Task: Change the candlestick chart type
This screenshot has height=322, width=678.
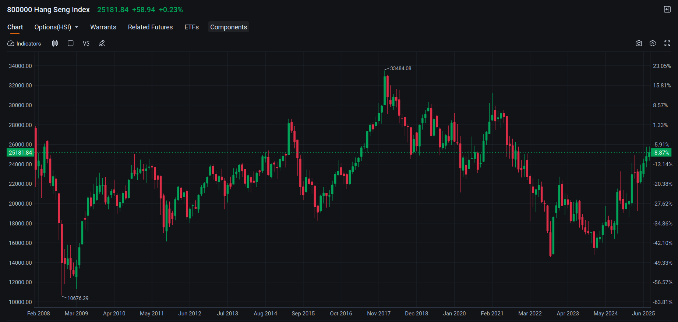Action: [55, 43]
